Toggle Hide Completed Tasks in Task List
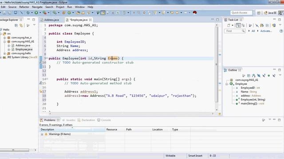284x159 pixels. pos(257,26)
